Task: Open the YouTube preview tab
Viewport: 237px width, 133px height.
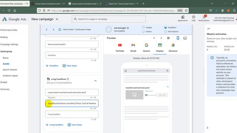Action: tap(120, 48)
